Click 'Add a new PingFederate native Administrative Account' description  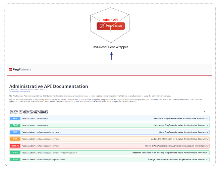pos(180,125)
